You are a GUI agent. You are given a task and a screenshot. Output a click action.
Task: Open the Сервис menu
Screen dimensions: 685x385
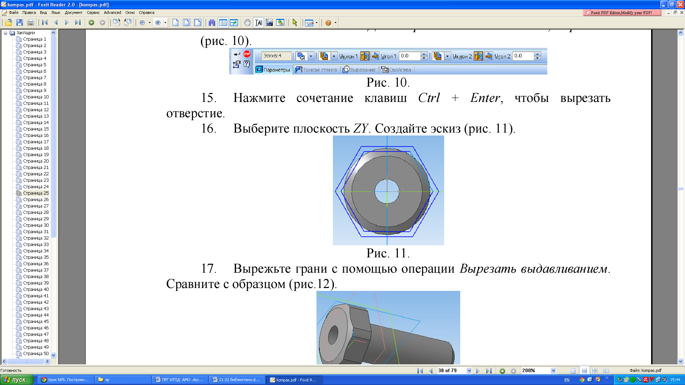[93, 12]
